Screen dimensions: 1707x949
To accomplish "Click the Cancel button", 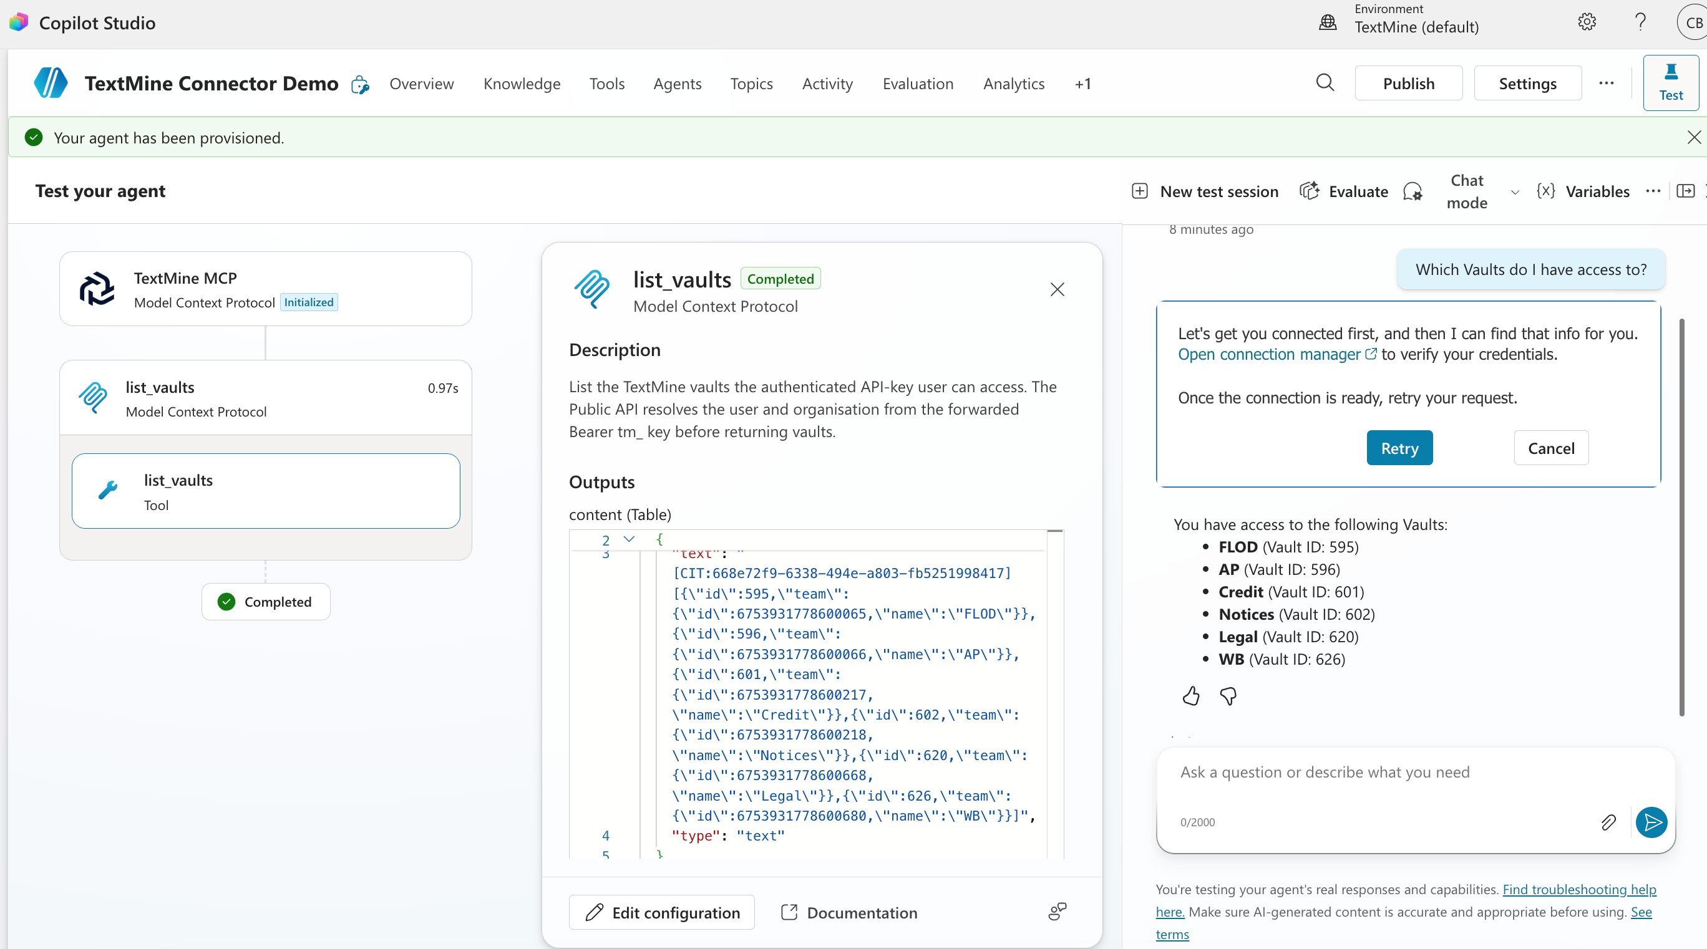I will coord(1550,448).
